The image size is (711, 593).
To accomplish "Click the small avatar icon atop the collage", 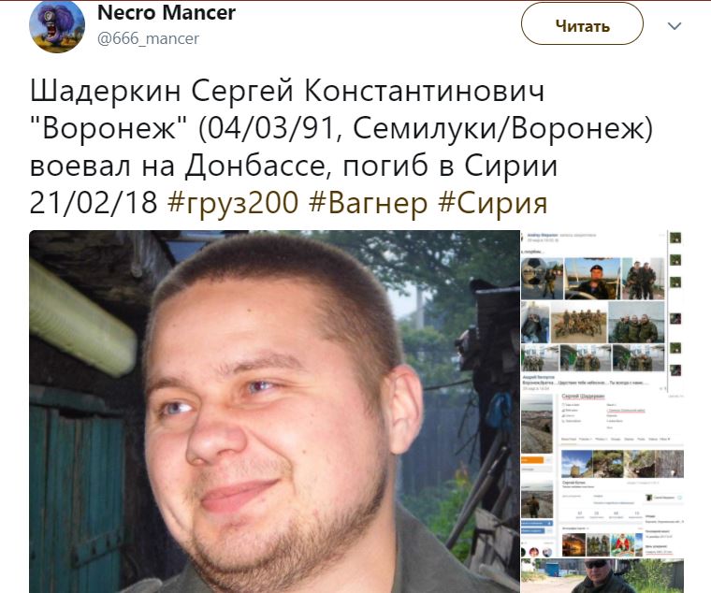I will click(675, 238).
